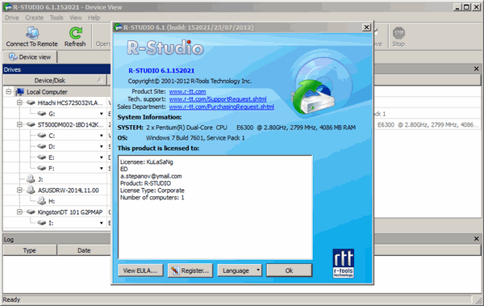Click the R-Studio app icon in main title bar
The image size is (484, 306).
pyautogui.click(x=7, y=6)
